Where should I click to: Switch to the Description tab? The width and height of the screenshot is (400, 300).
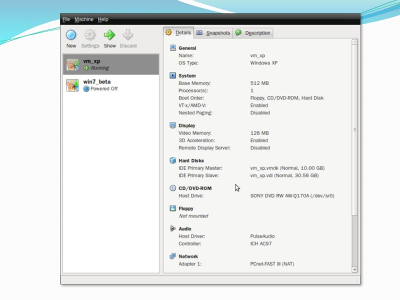coord(253,33)
